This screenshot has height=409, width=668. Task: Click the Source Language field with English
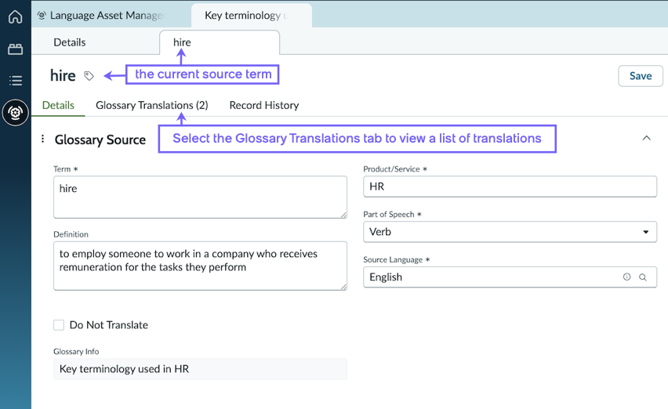(510, 277)
